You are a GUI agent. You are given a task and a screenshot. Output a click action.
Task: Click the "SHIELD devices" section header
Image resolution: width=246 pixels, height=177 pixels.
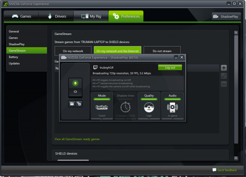point(66,154)
